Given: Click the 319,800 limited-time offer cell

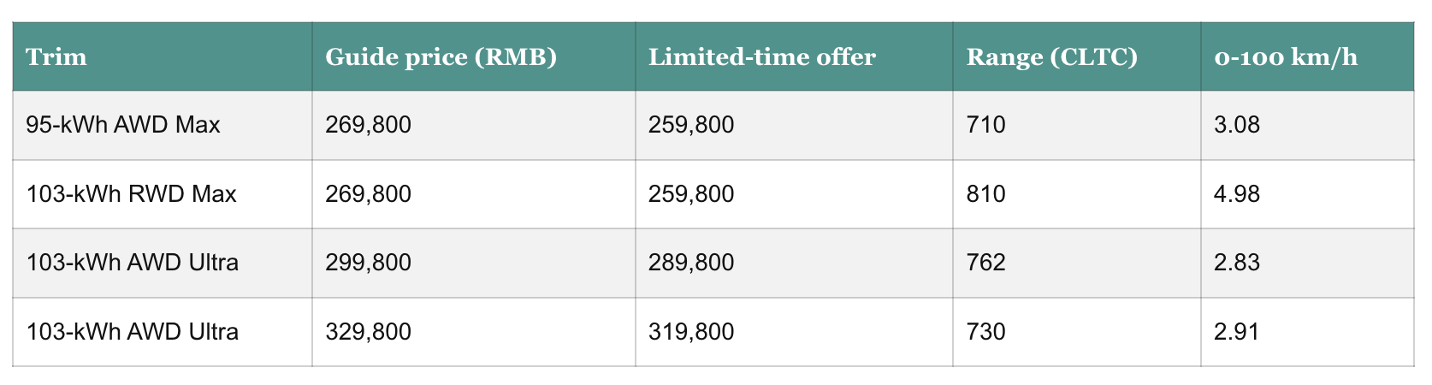Looking at the screenshot, I should point(691,331).
